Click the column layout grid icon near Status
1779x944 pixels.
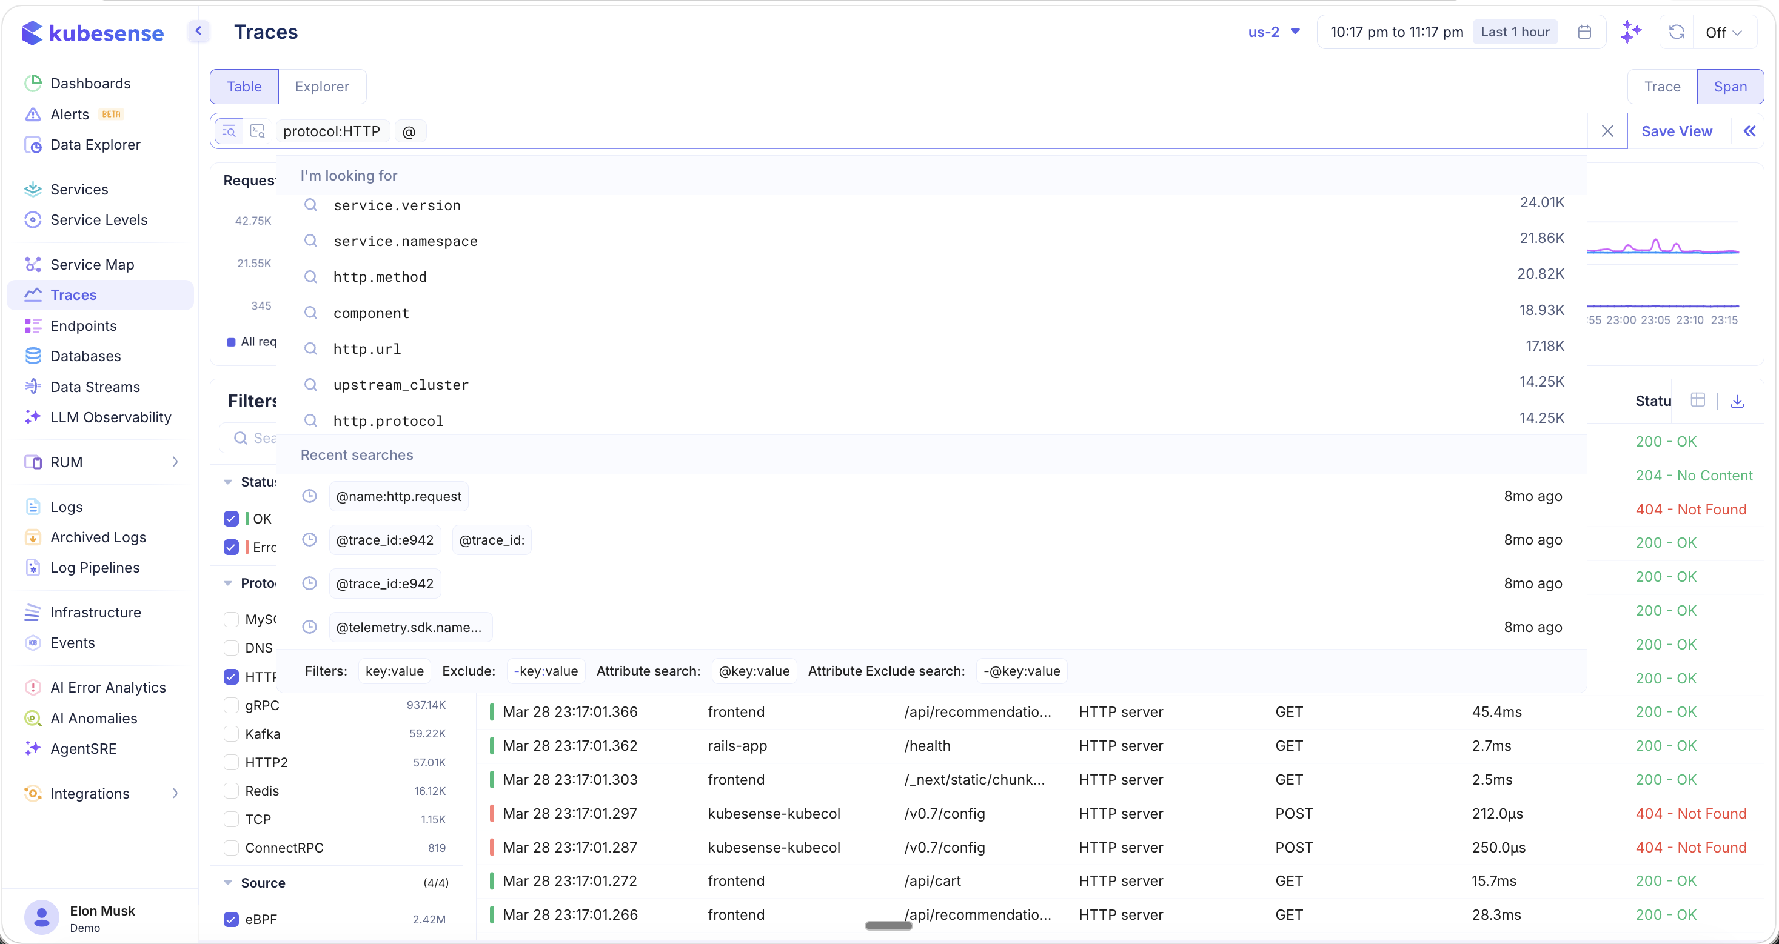click(1700, 401)
